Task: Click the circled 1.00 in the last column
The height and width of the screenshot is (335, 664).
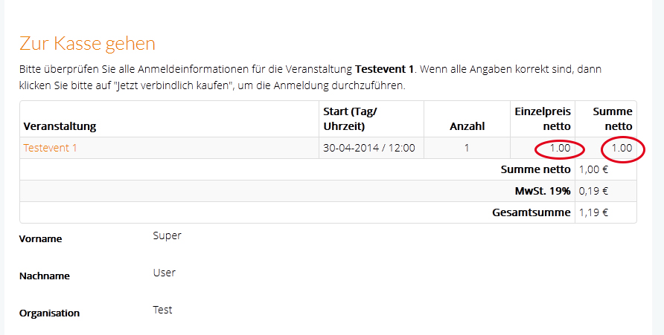Action: coord(622,148)
